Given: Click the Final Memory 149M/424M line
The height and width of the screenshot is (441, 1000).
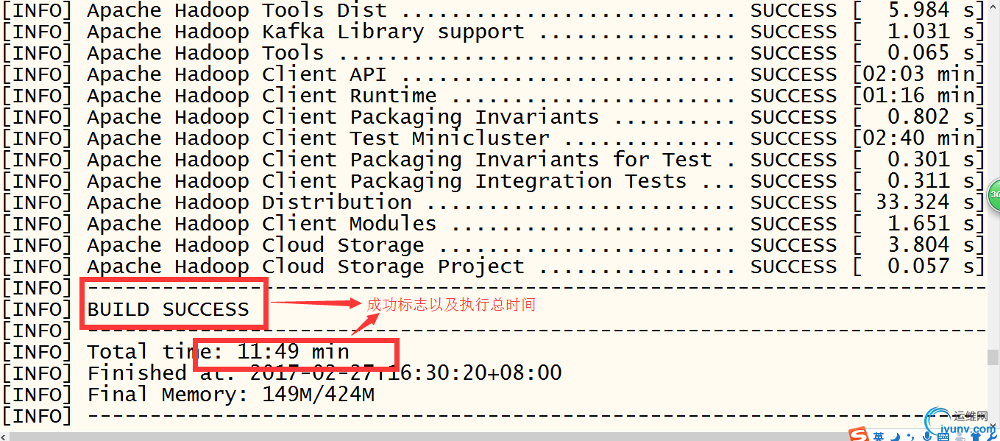Looking at the screenshot, I should [231, 395].
